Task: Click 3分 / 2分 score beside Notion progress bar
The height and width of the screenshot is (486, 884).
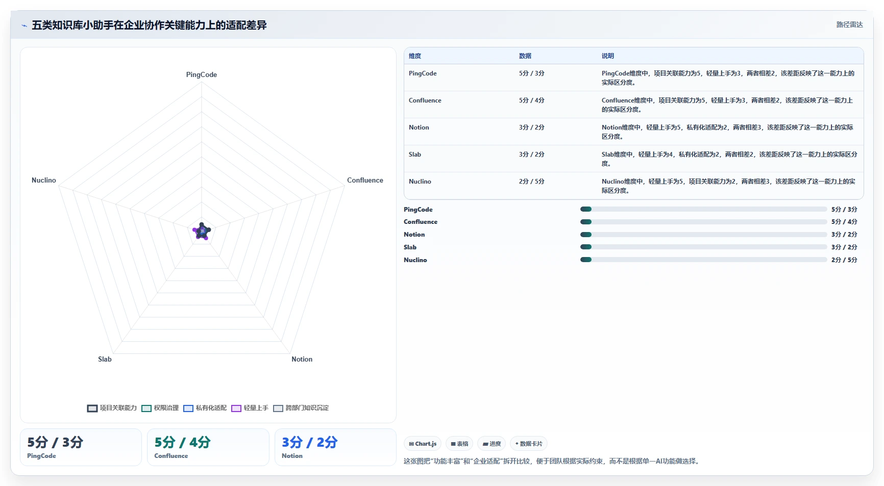Action: 844,235
